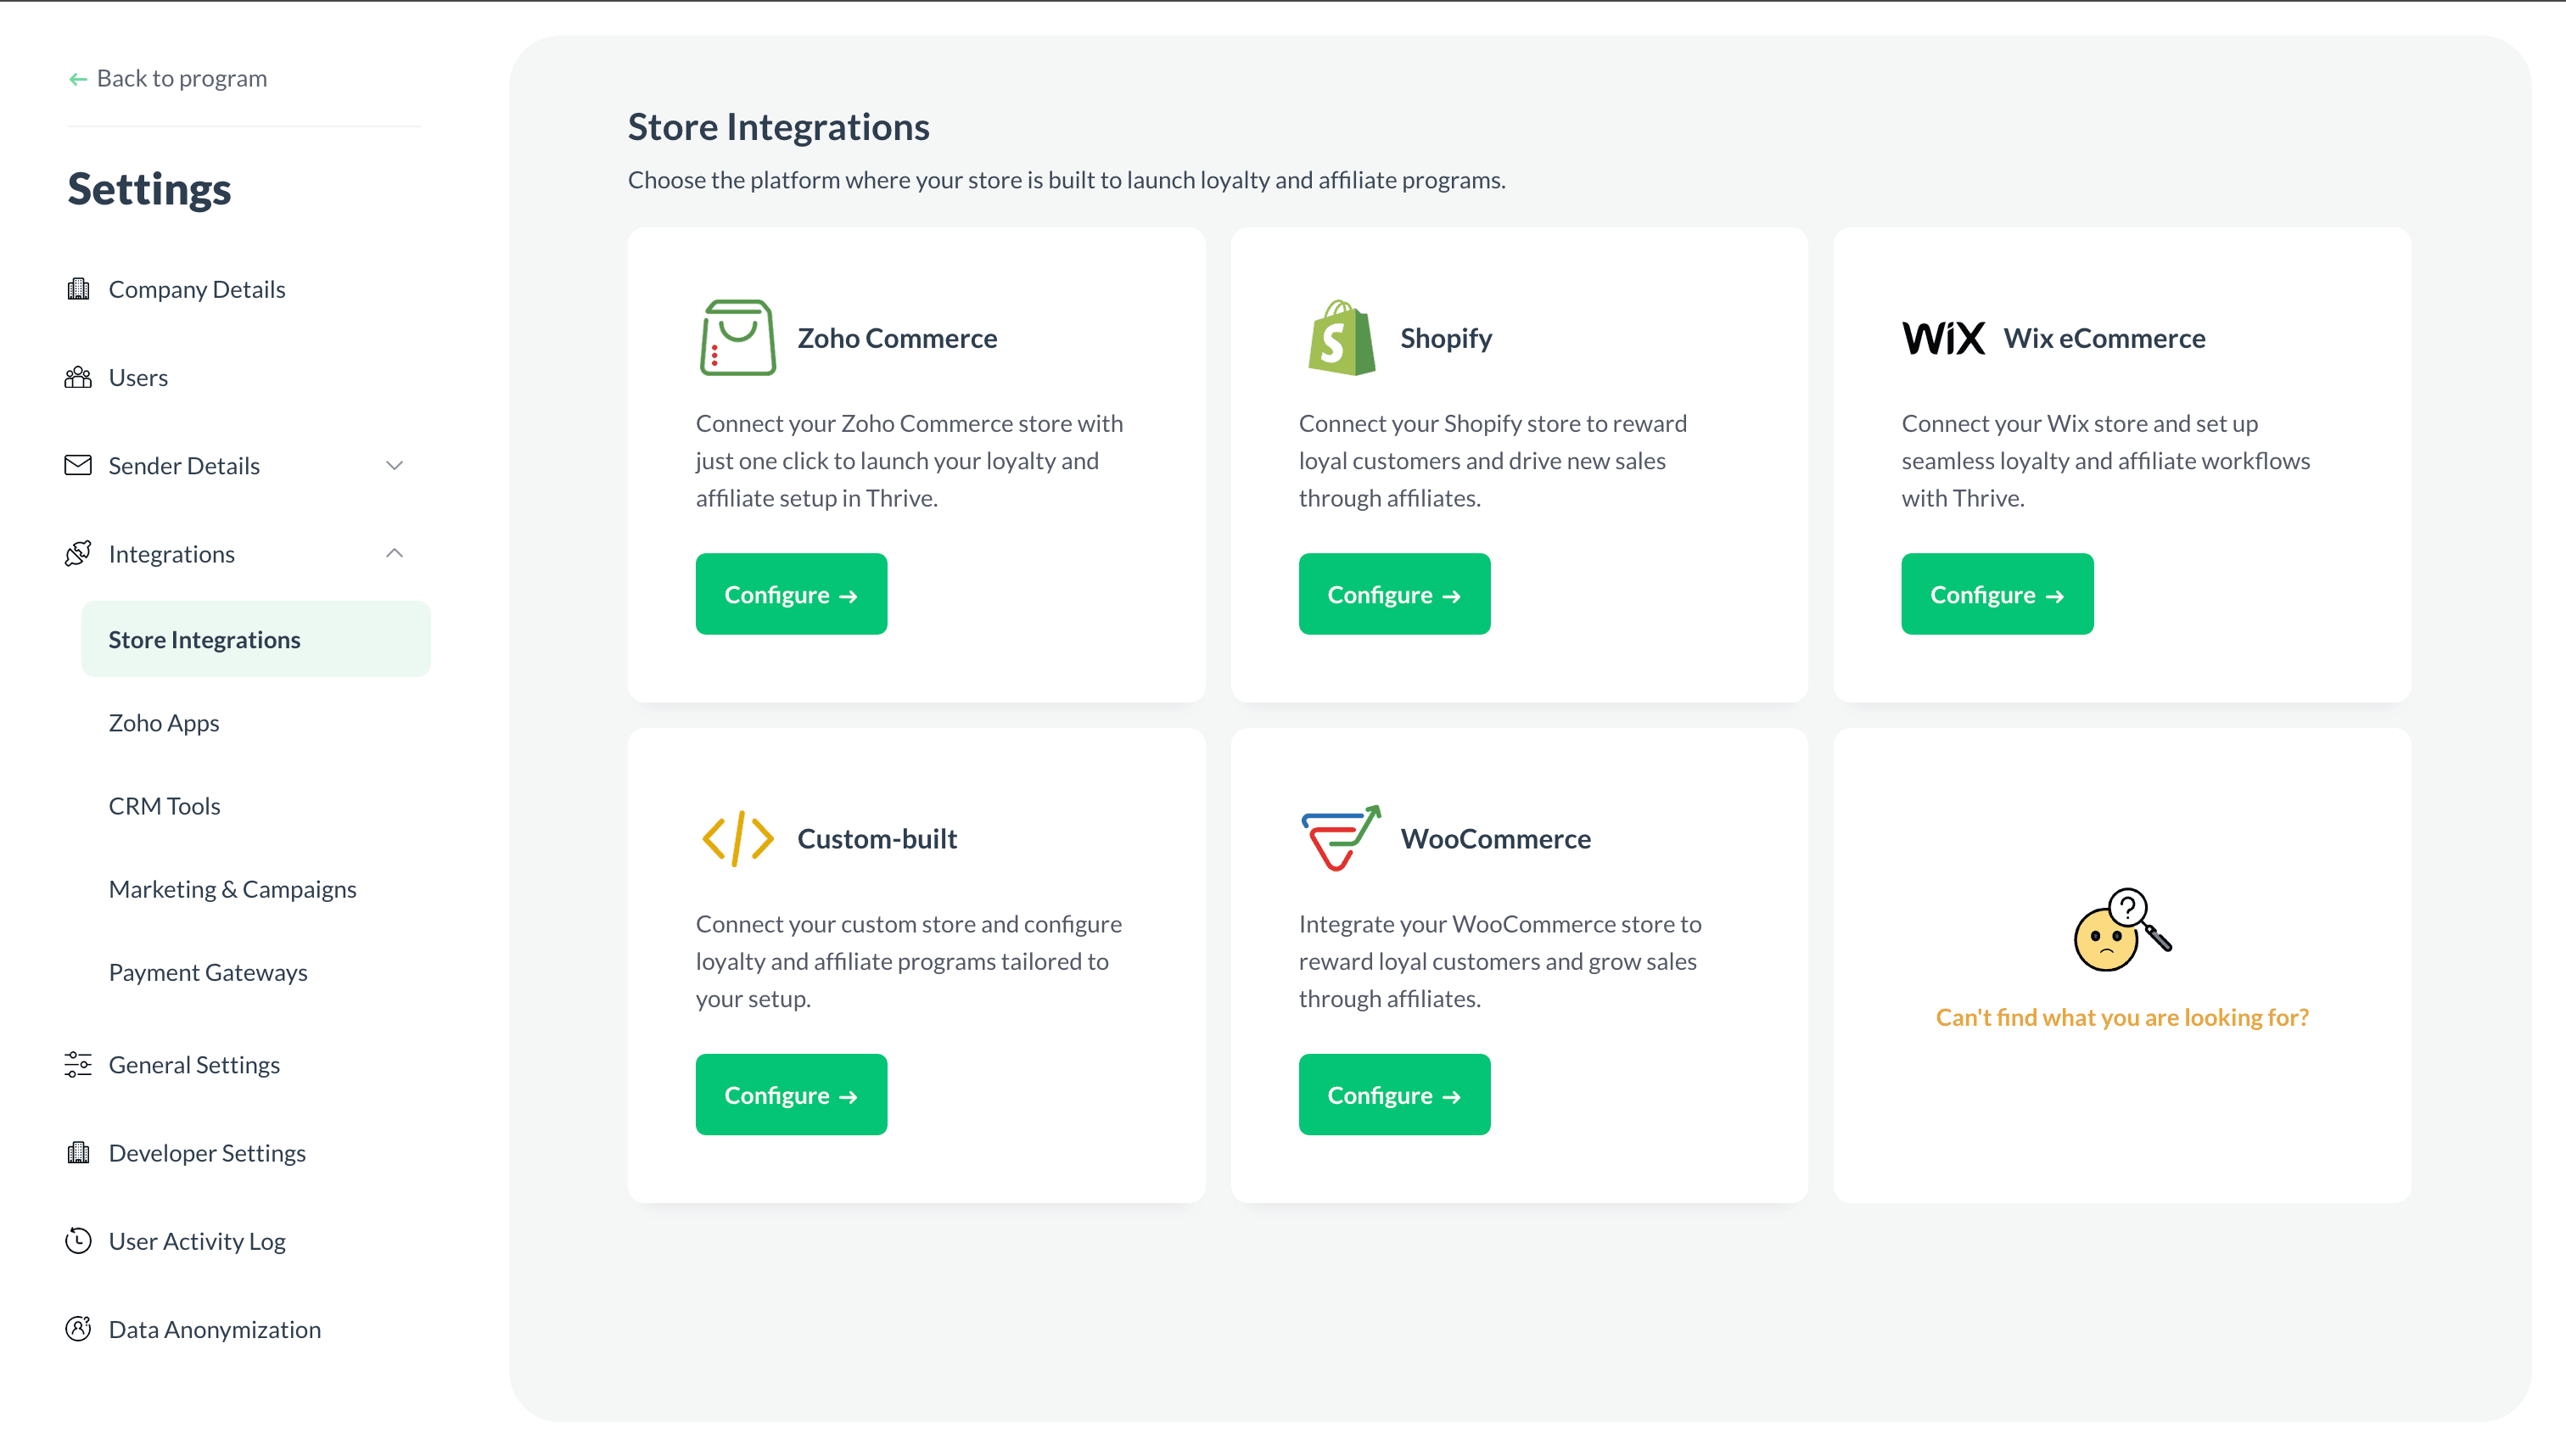Click the User Activity Log clock icon
The width and height of the screenshot is (2566, 1456).
pyautogui.click(x=78, y=1241)
